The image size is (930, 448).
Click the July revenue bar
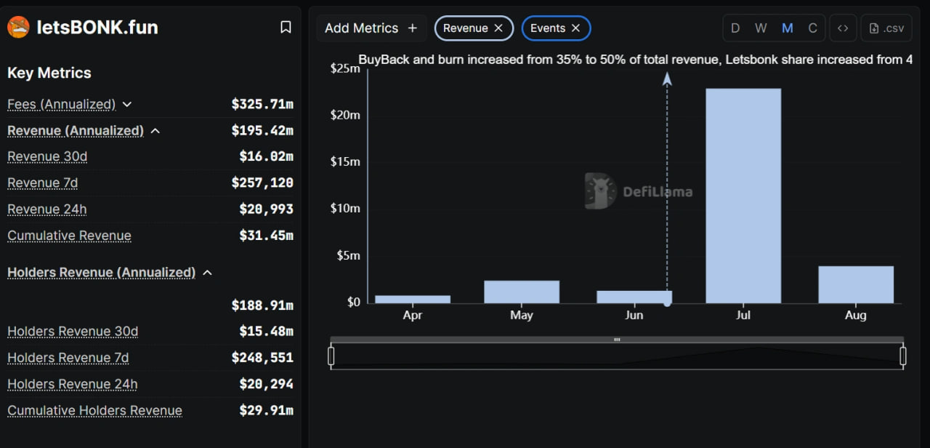pos(743,196)
